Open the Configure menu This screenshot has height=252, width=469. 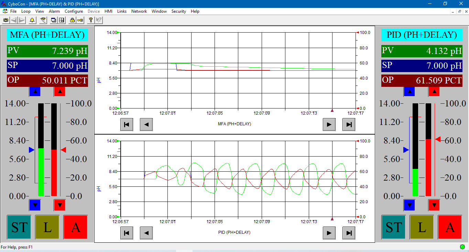coord(74,11)
